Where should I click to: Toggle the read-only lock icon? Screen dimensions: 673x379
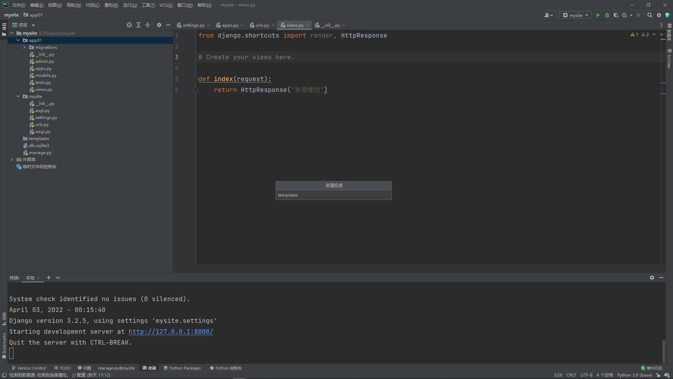[x=658, y=375]
